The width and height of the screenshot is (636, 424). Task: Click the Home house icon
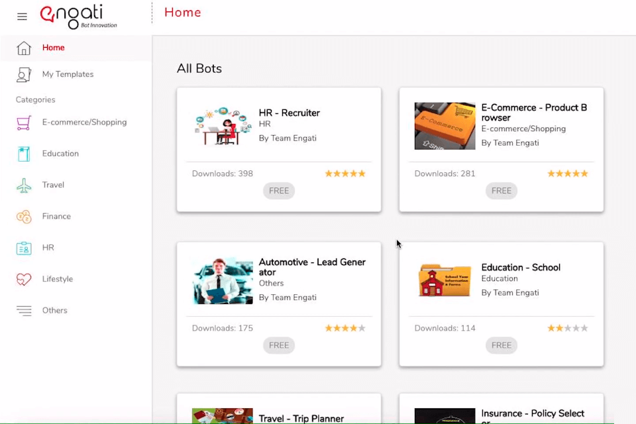(24, 48)
